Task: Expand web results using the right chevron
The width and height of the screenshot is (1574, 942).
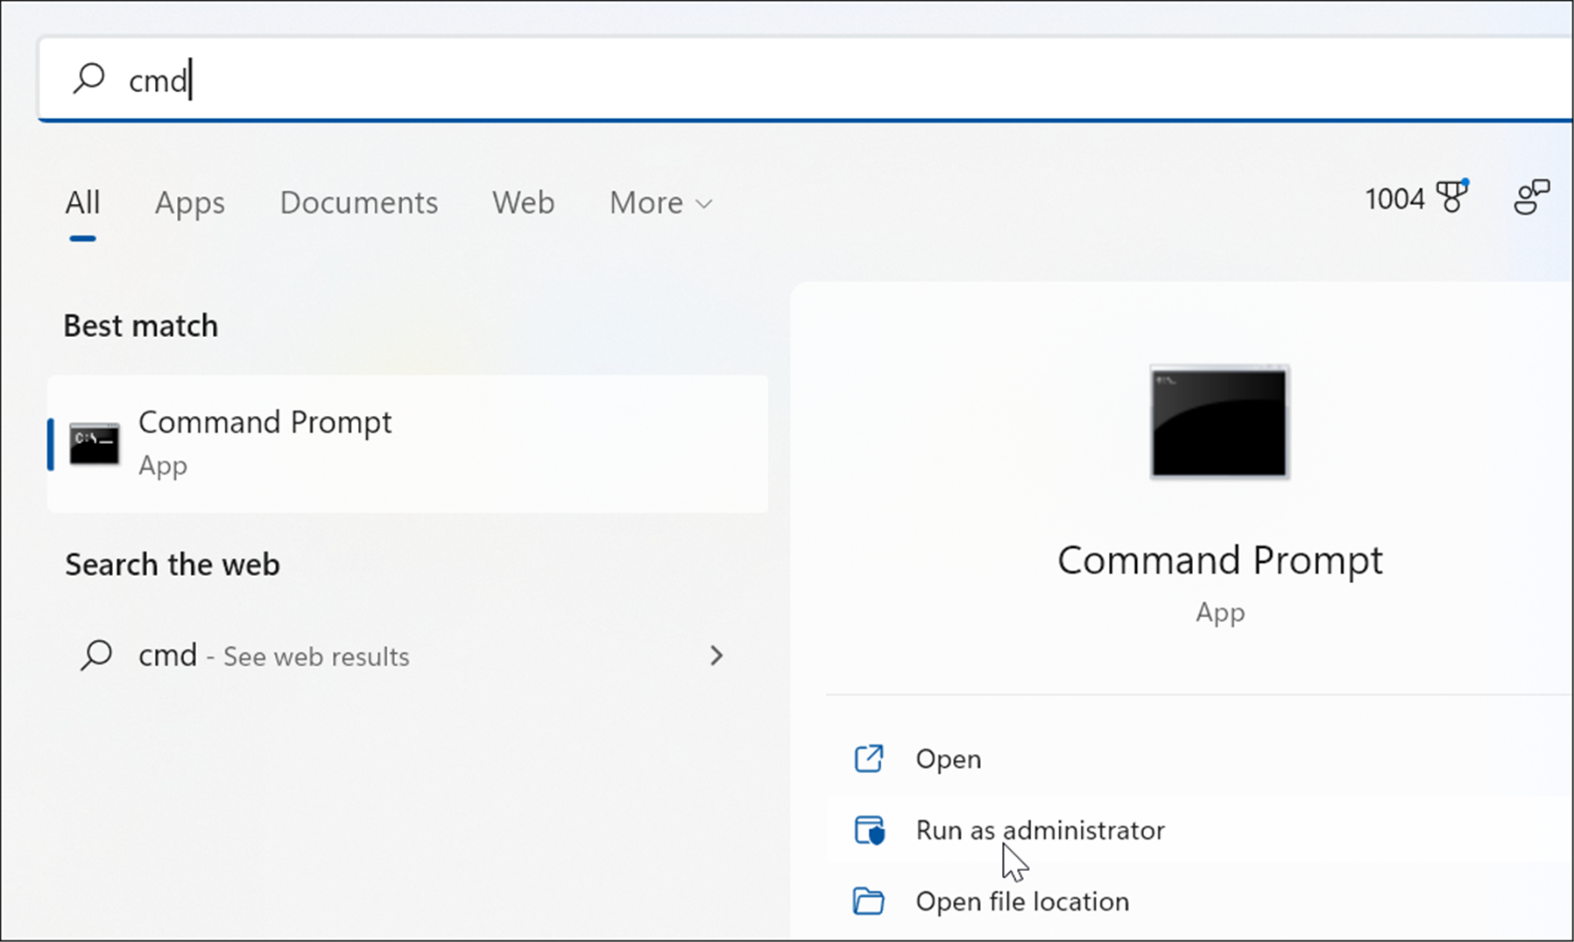Action: (717, 656)
